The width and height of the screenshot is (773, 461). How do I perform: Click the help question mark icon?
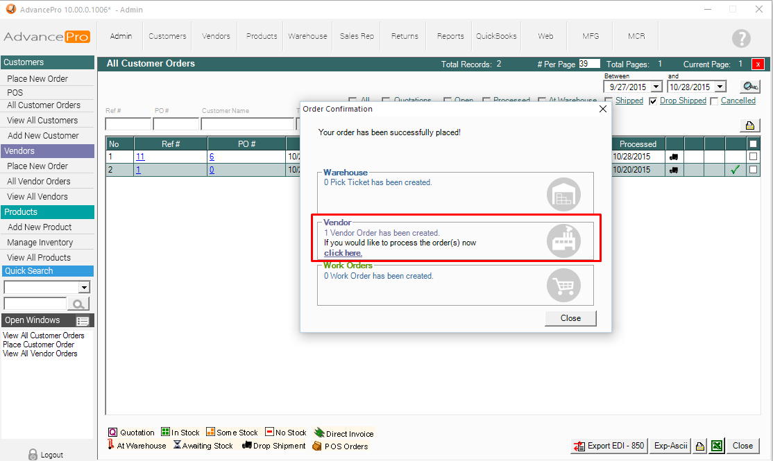[741, 38]
